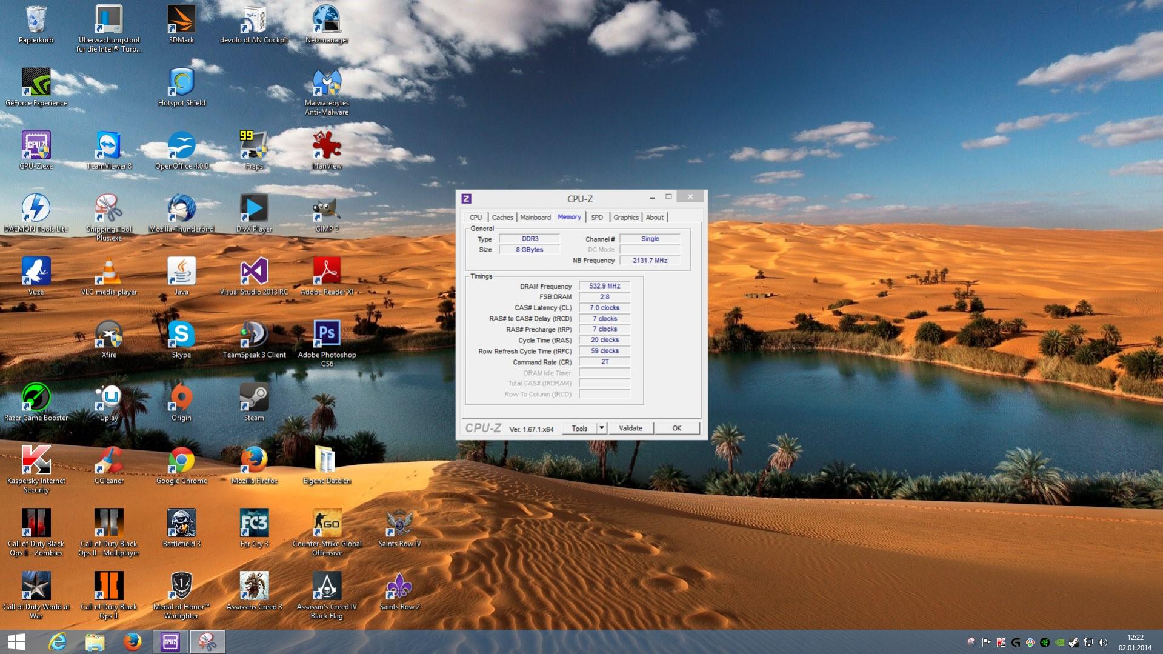
Task: Switch to CPU-Z on the taskbar
Action: pos(170,642)
